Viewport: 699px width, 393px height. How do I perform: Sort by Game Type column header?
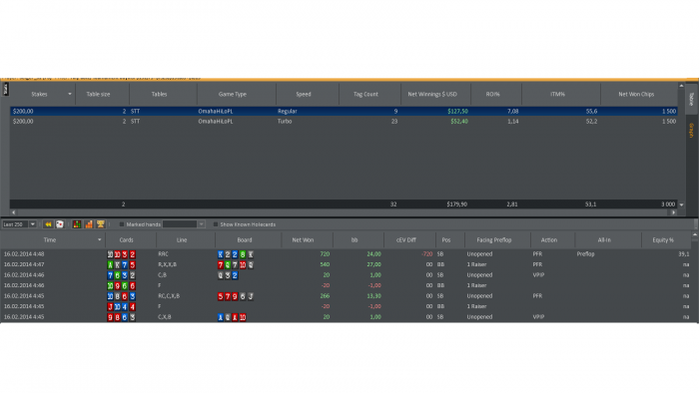pos(233,95)
